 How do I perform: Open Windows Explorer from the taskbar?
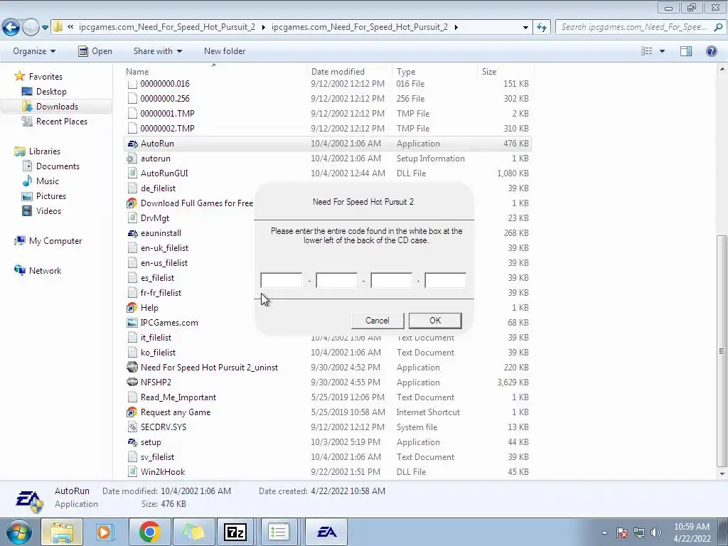(x=62, y=532)
